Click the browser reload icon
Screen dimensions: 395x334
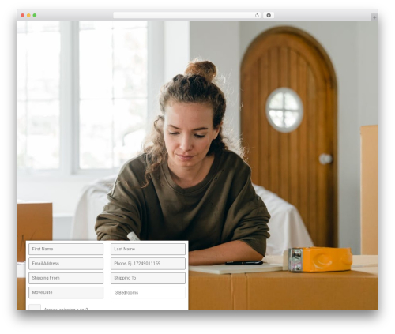coord(257,15)
